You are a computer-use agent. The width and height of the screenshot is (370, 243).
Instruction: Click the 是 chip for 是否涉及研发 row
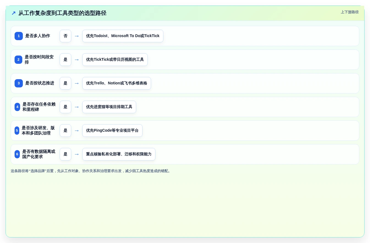65,131
